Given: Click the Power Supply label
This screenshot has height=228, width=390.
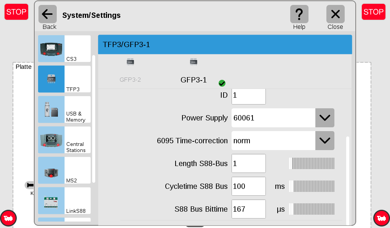Looking at the screenshot, I should (x=205, y=118).
